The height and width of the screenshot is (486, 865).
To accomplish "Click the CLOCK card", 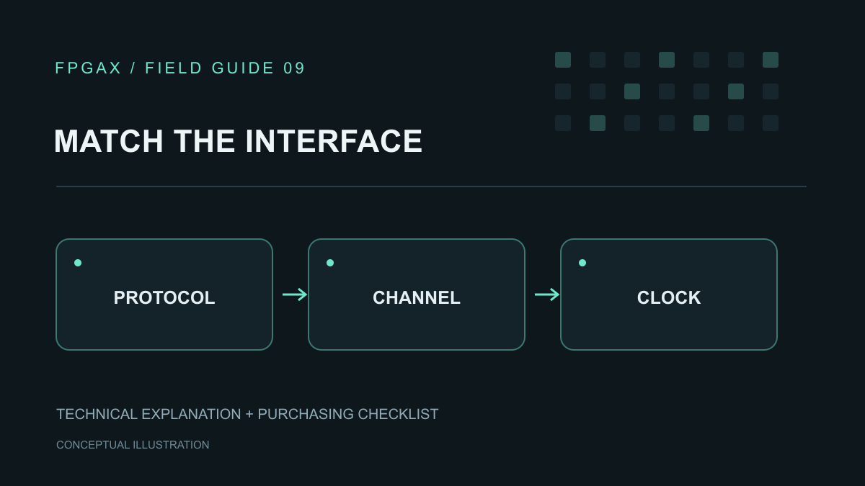I will pos(669,294).
